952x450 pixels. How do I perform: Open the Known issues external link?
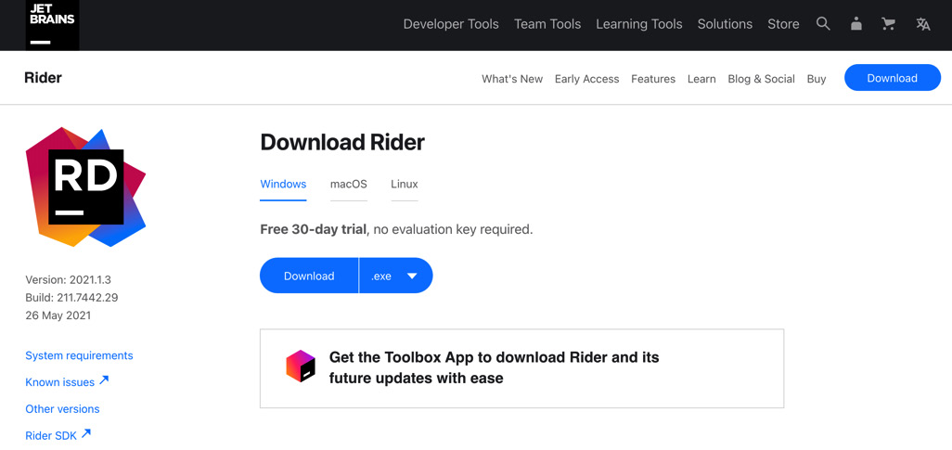[67, 382]
